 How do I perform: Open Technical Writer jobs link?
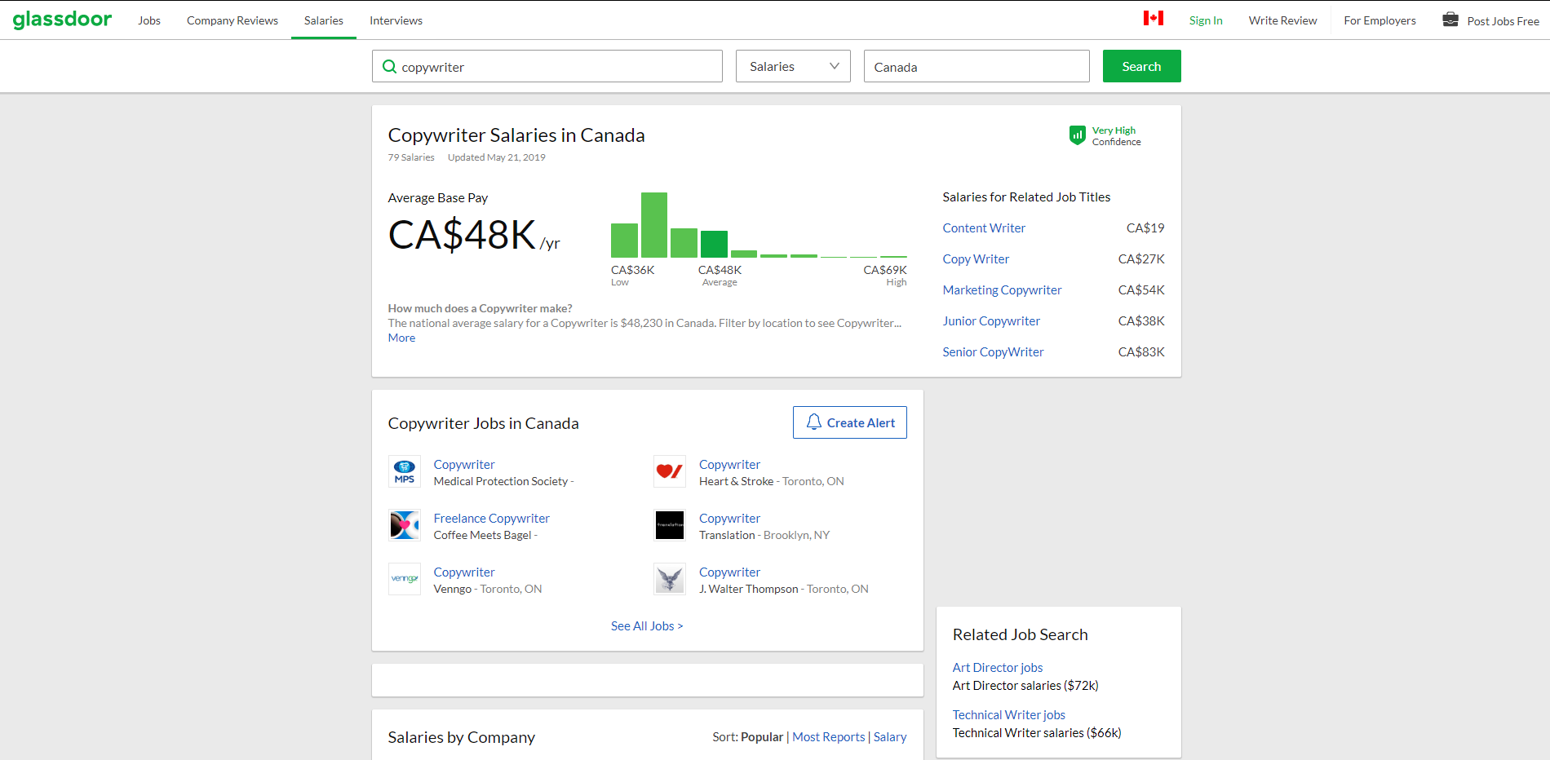(x=1009, y=715)
